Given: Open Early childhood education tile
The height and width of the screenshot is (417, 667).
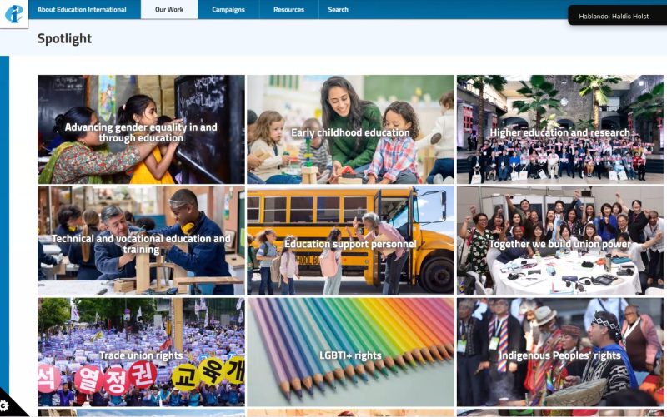Looking at the screenshot, I should (x=350, y=130).
